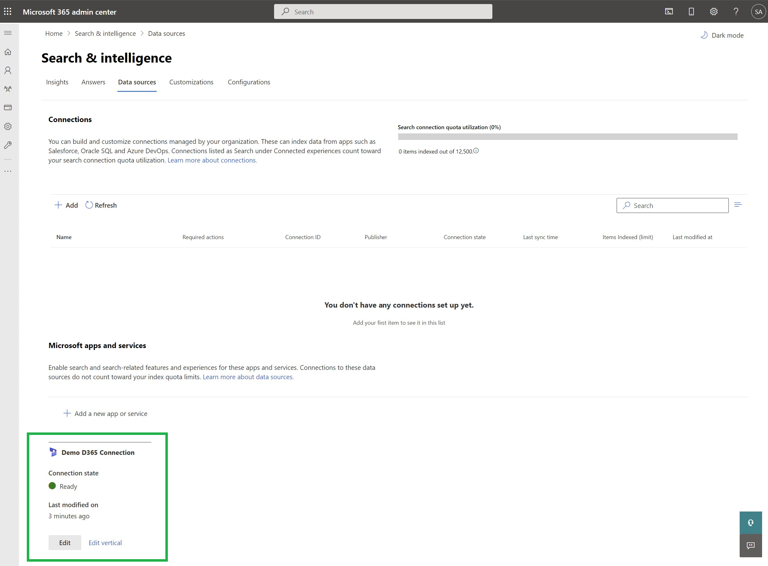The height and width of the screenshot is (566, 768).
Task: Open SA account avatar menu
Action: click(x=758, y=12)
